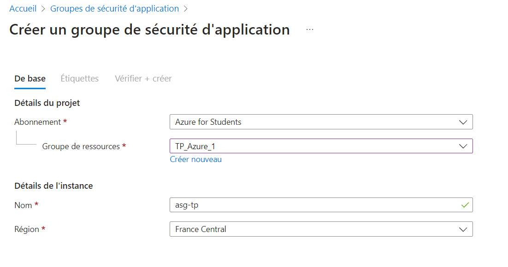Image resolution: width=508 pixels, height=267 pixels.
Task: Click the Groupe de ressources chevron arrow
Action: pyautogui.click(x=463, y=146)
